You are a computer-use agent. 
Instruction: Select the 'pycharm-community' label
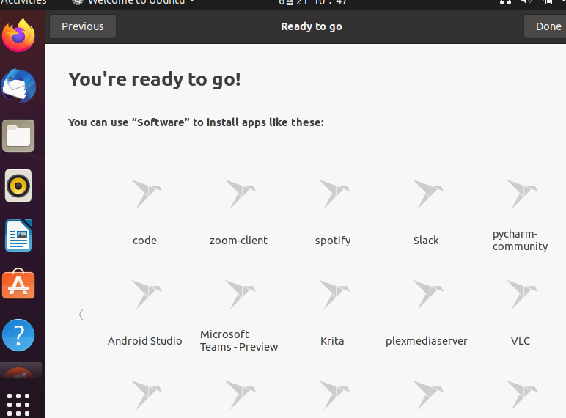[x=520, y=240]
